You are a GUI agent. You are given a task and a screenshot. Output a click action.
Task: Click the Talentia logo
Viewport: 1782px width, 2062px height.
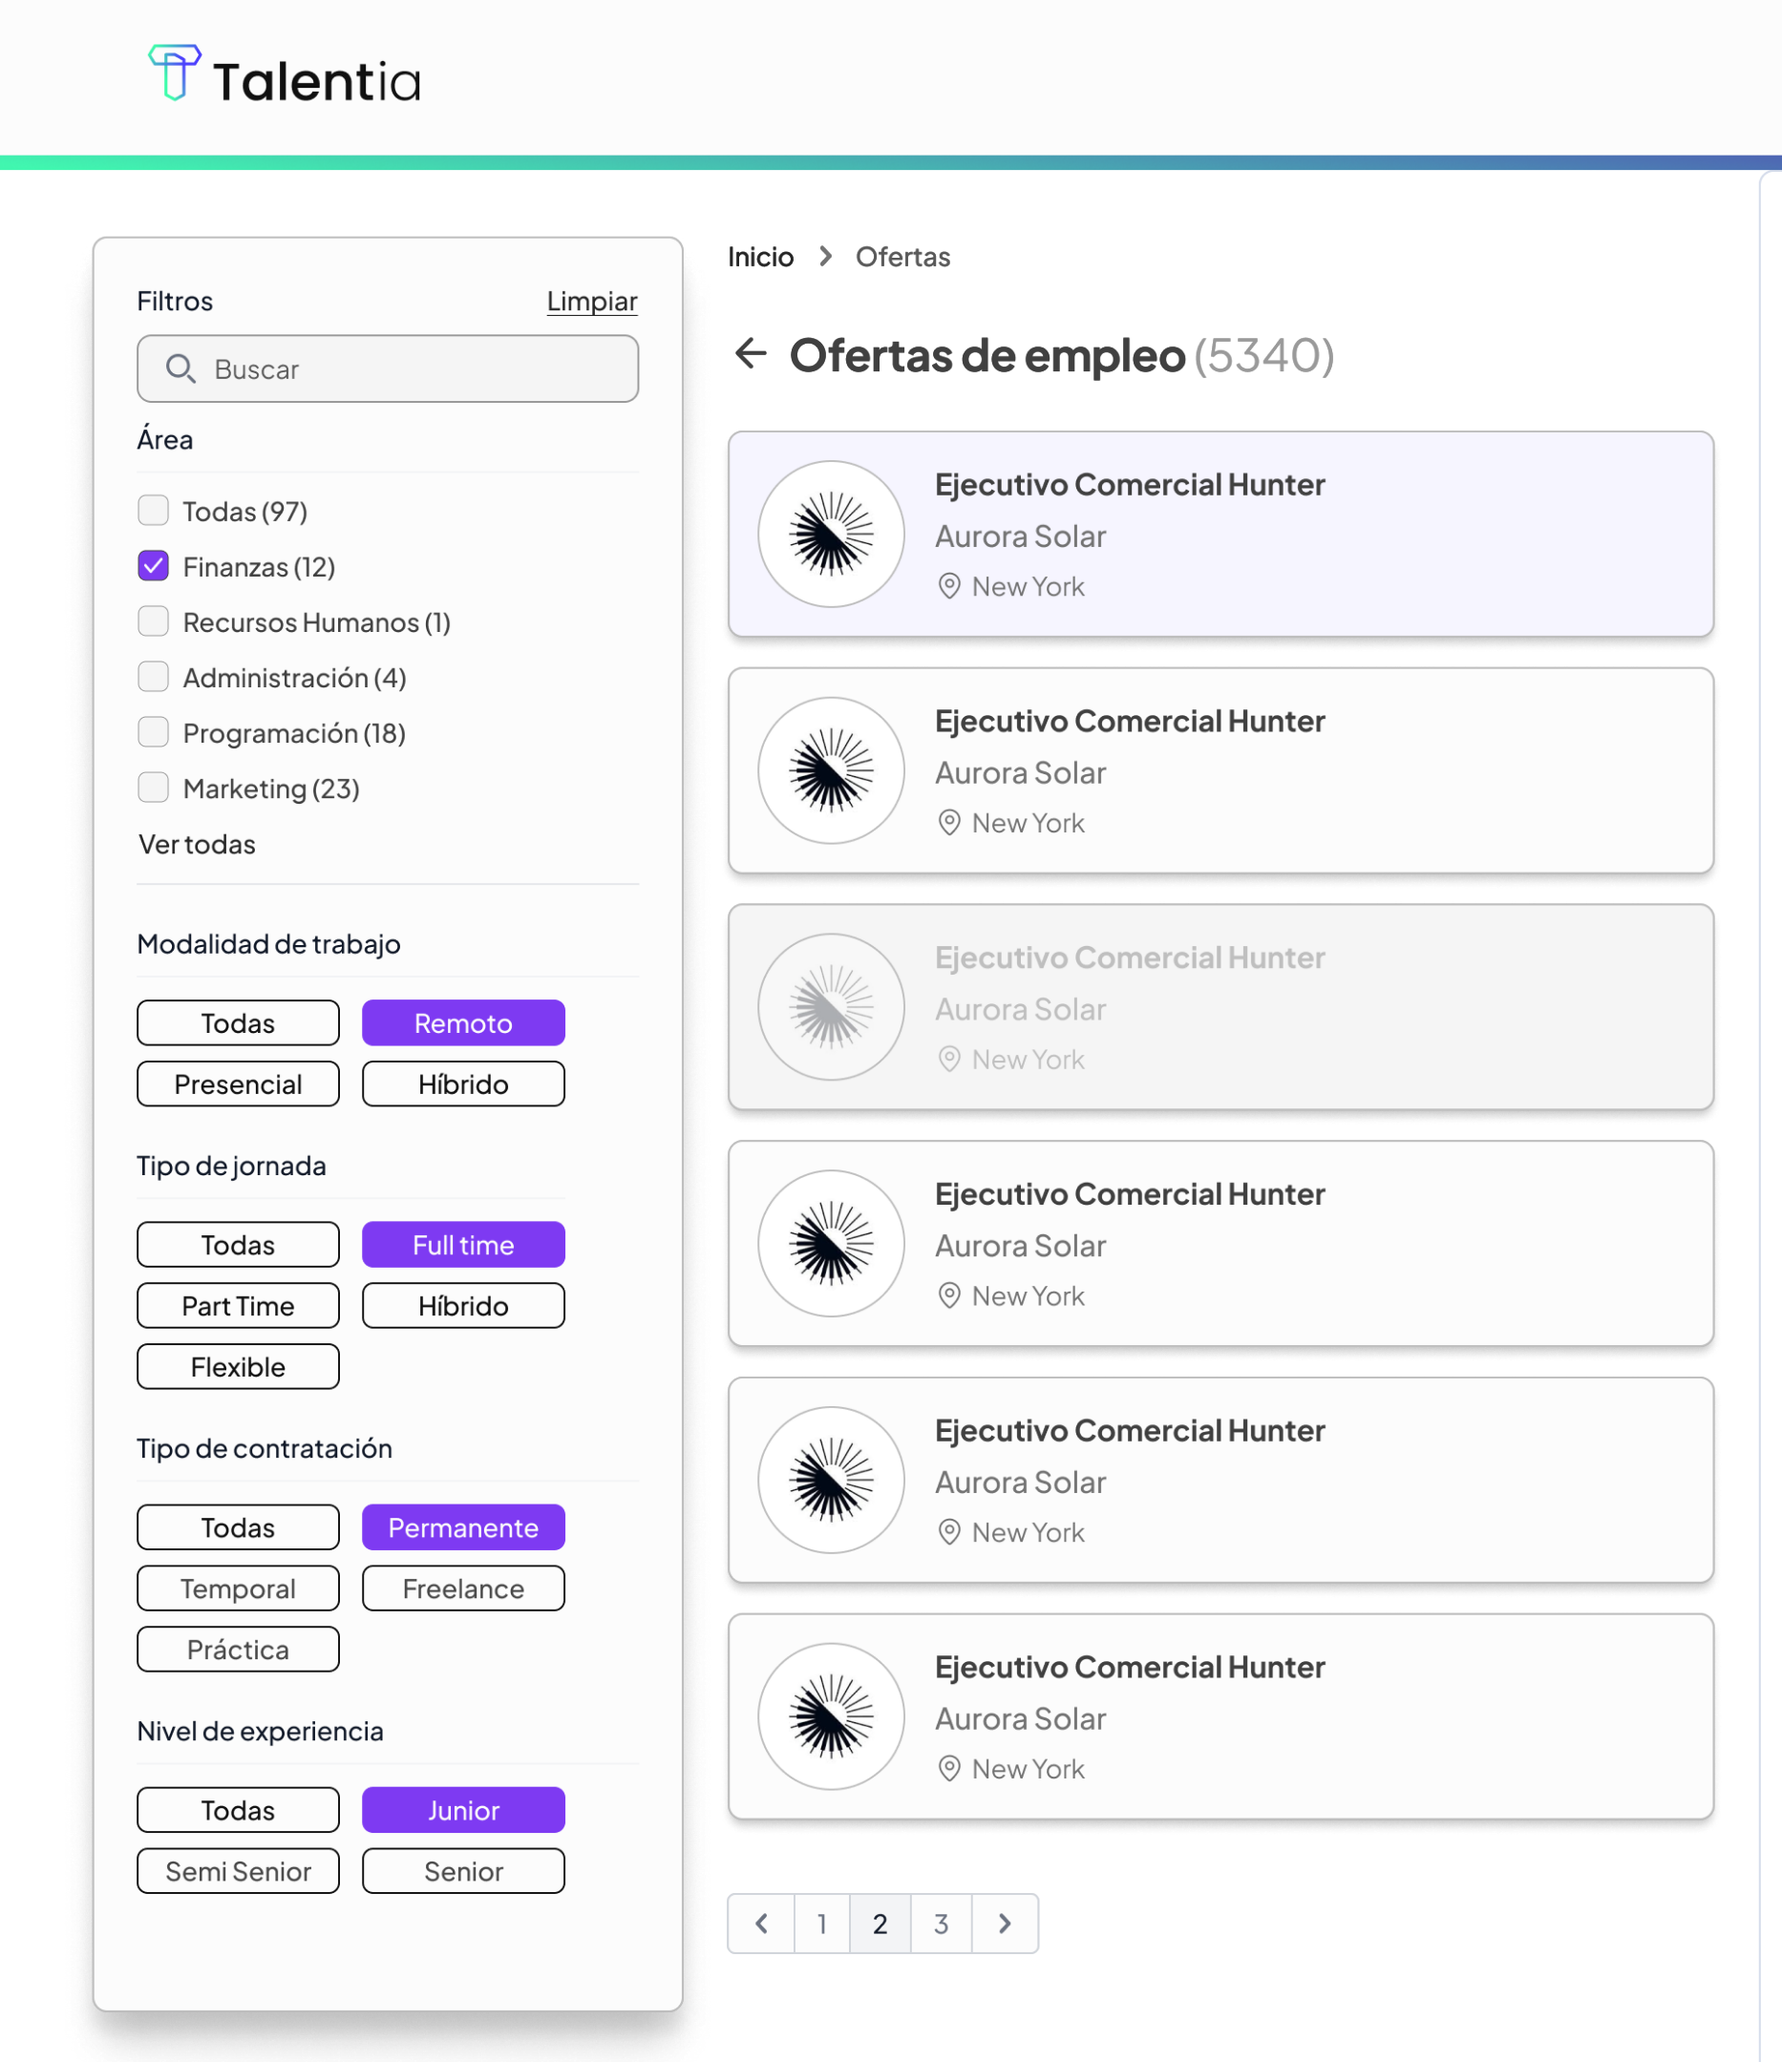pos(285,76)
